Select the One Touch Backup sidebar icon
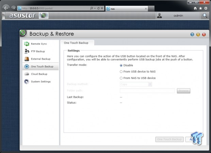211x153 pixels. tap(27, 66)
